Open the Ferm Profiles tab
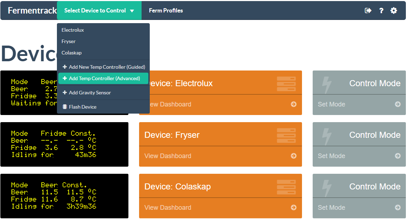The image size is (408, 219). 166,10
